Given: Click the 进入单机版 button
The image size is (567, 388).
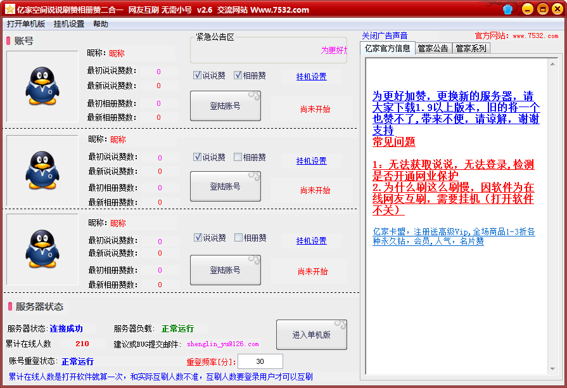Looking at the screenshot, I should click(x=311, y=334).
